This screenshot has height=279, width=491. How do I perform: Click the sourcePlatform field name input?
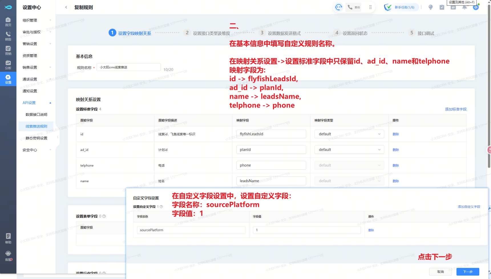(x=191, y=230)
